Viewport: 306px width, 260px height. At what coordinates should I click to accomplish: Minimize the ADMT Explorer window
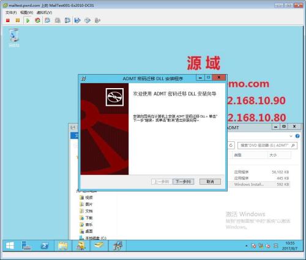point(276,127)
